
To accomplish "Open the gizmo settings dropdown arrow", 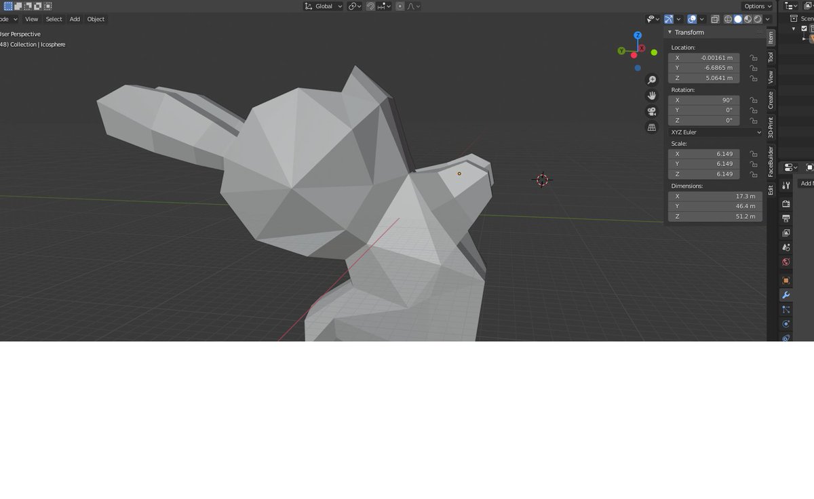I will (679, 19).
